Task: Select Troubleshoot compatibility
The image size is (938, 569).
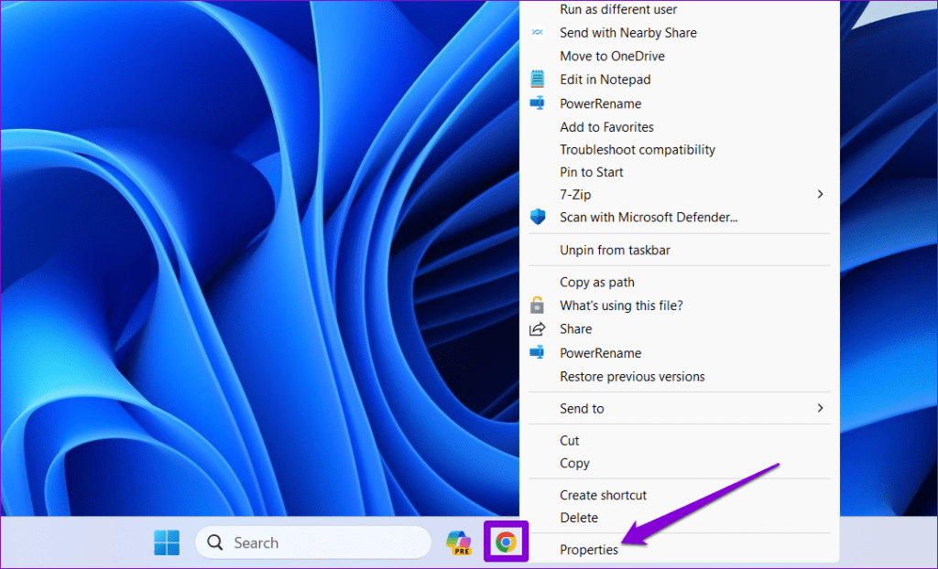Action: [x=638, y=149]
